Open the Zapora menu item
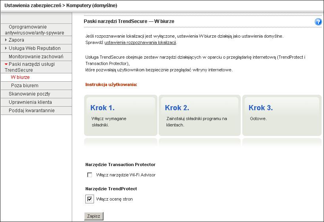Screen dimensions: 324x222 36,40
